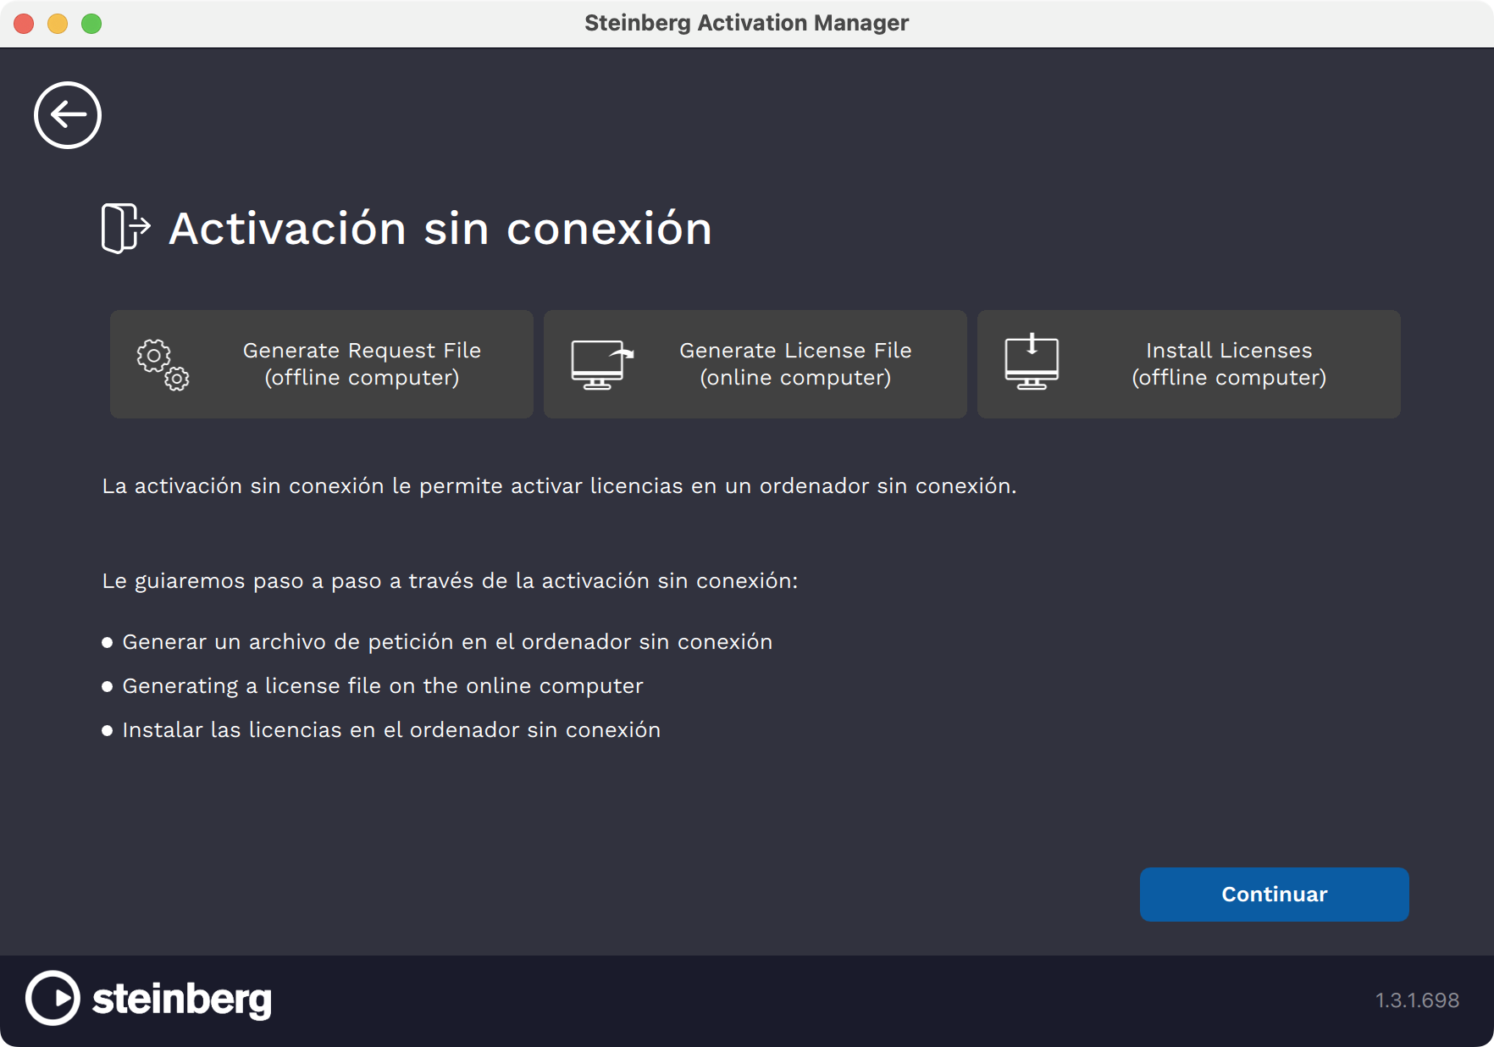Click the version number 1.3.1.698

(x=1418, y=1000)
